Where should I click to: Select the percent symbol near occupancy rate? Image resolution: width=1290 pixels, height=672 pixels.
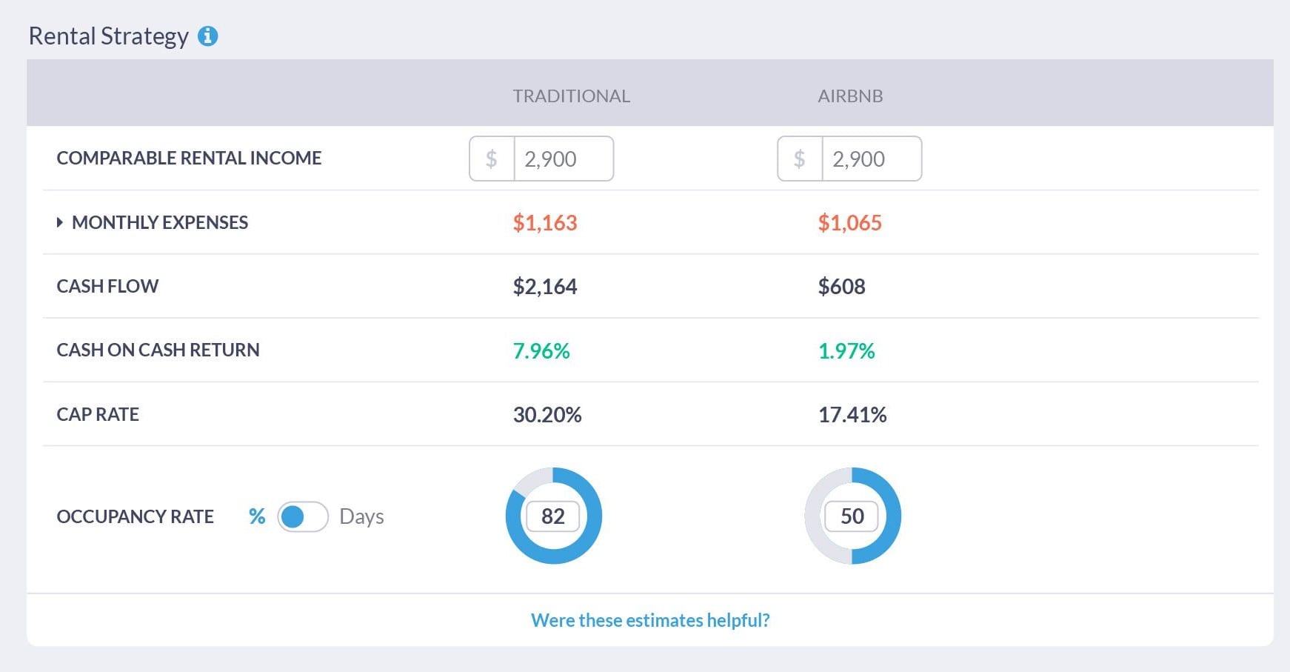[258, 516]
